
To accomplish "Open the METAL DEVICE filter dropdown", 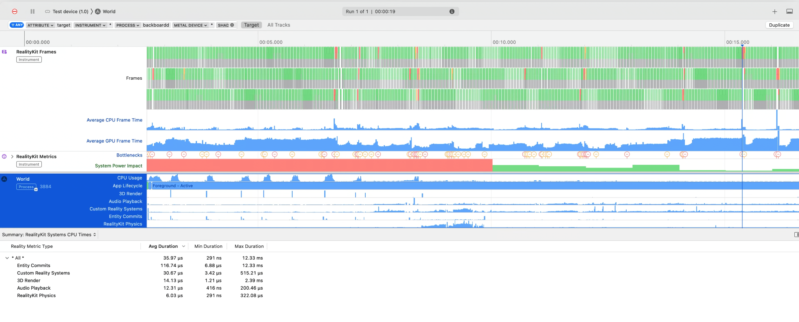I will coord(190,25).
